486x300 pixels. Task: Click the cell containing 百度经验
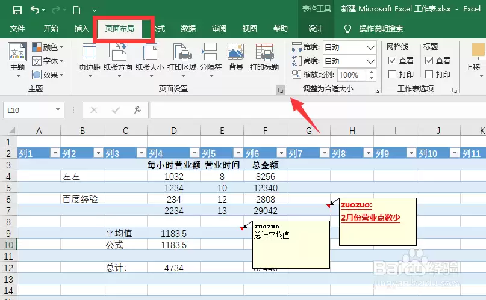[x=82, y=199]
